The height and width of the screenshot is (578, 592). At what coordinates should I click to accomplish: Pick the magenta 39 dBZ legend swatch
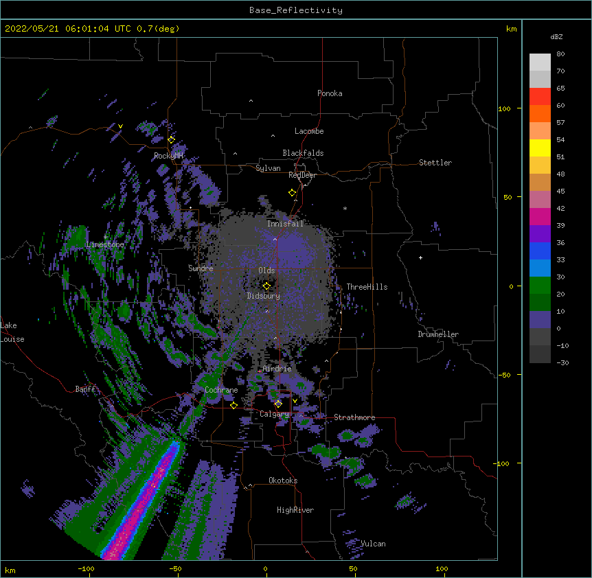point(540,216)
